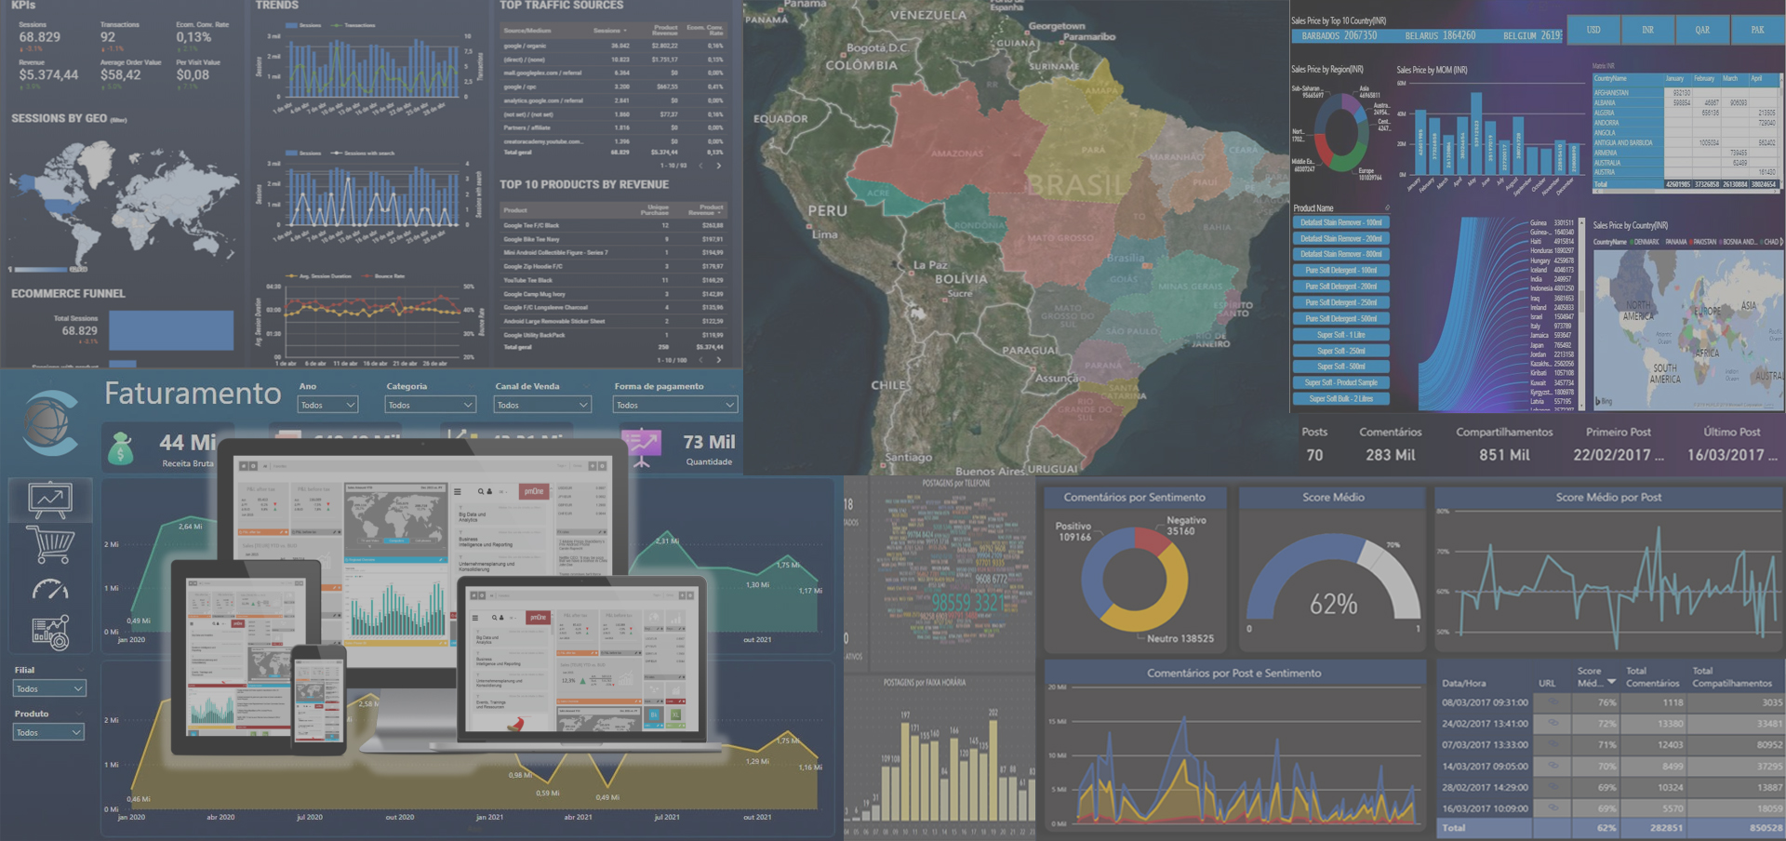Select Detafast Stain Remover - 100ml slicer
Screen dimensions: 1786x841
click(1340, 222)
